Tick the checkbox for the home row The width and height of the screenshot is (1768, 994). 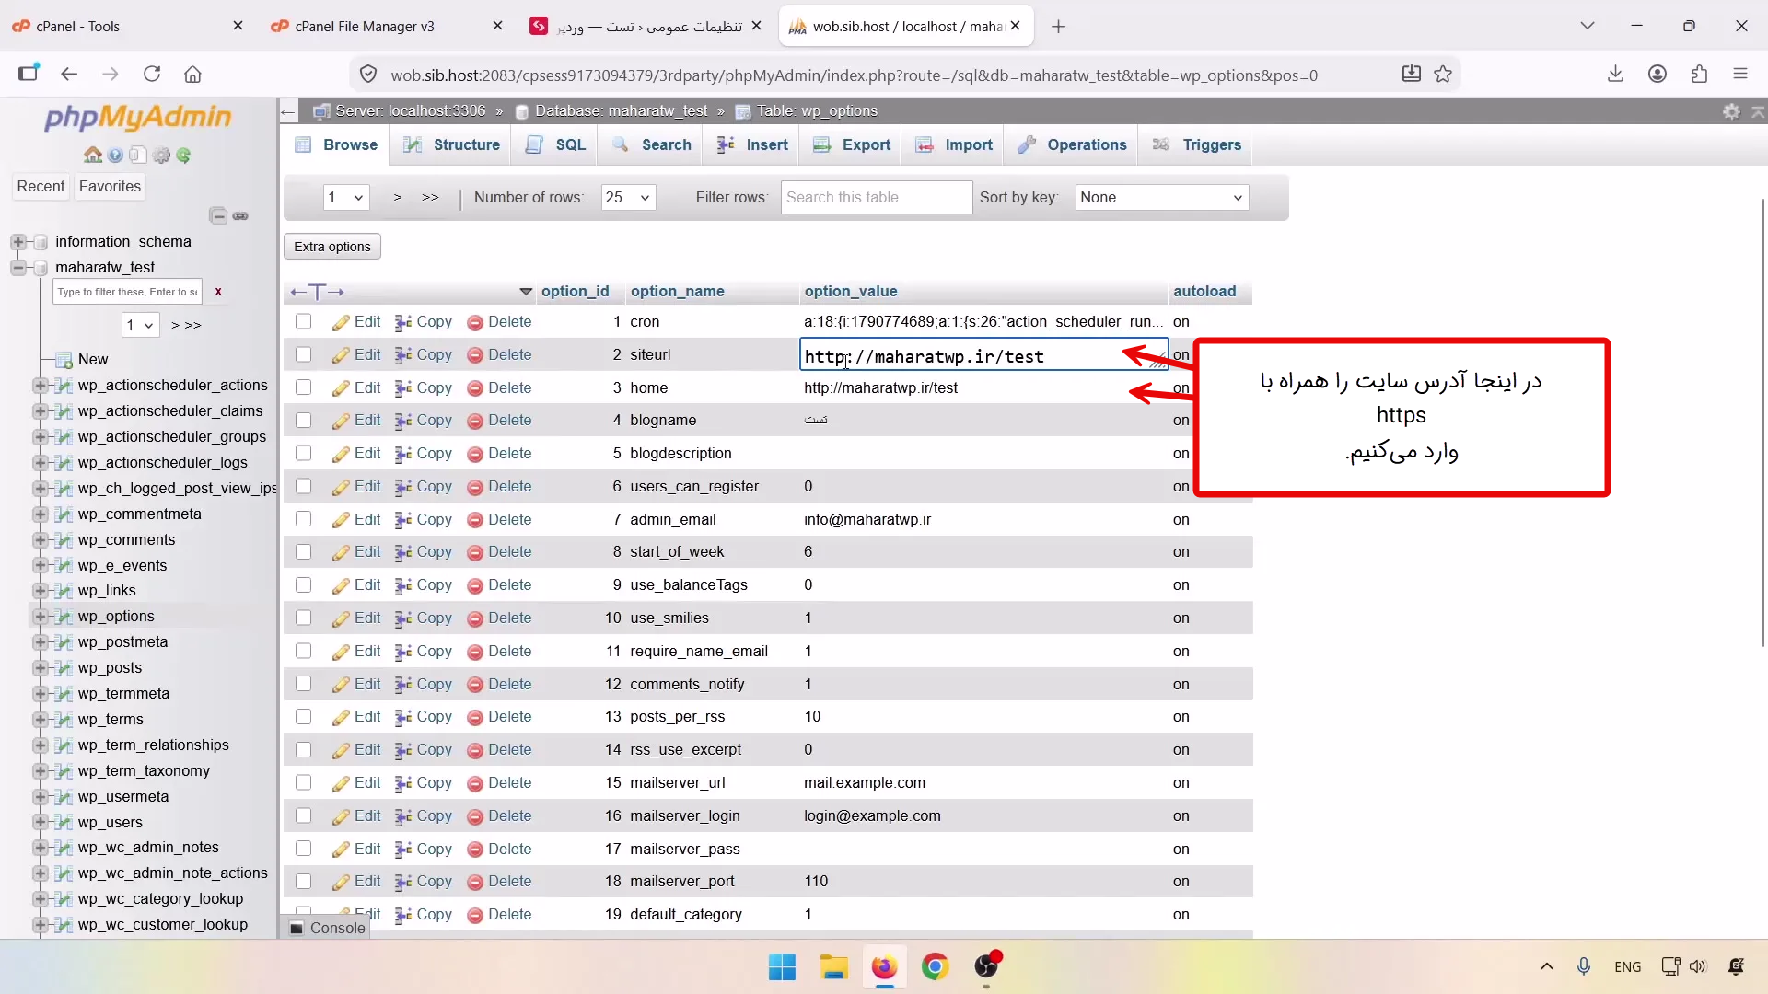pyautogui.click(x=303, y=387)
